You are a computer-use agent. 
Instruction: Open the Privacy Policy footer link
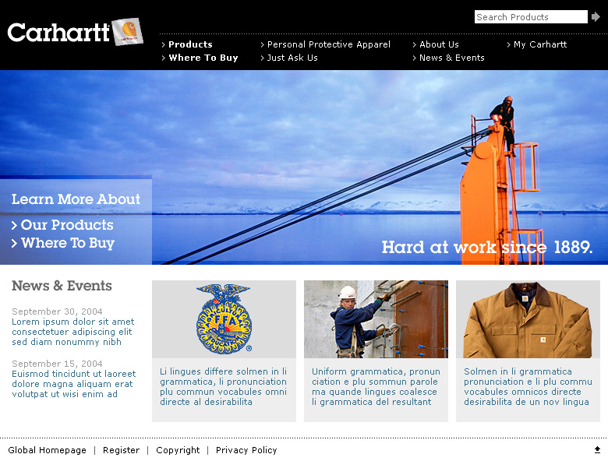pyautogui.click(x=246, y=450)
